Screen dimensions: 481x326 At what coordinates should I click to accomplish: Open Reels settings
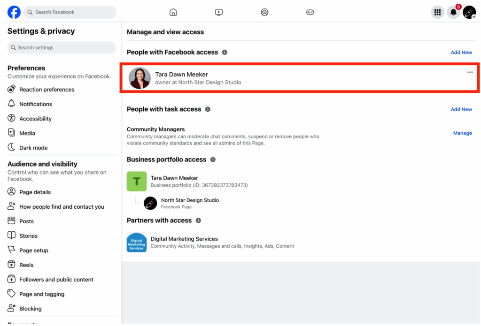click(26, 265)
